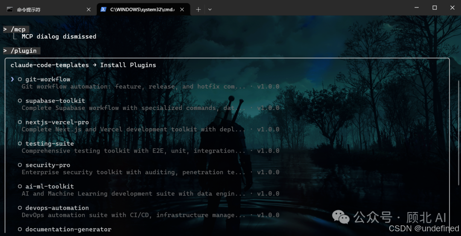461x236 pixels.
Task: Click the 'MCP dialog dismissed' message
Action: tap(59, 36)
